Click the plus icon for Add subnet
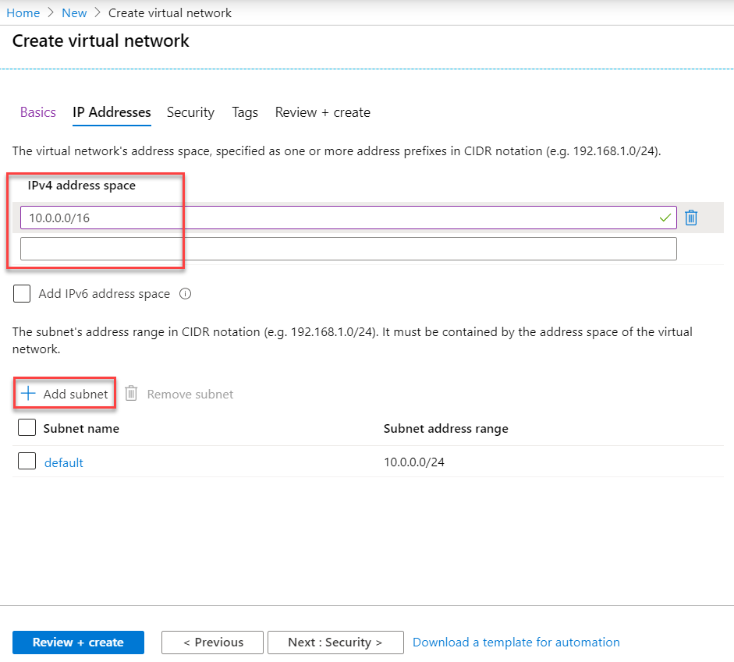 pyautogui.click(x=28, y=394)
